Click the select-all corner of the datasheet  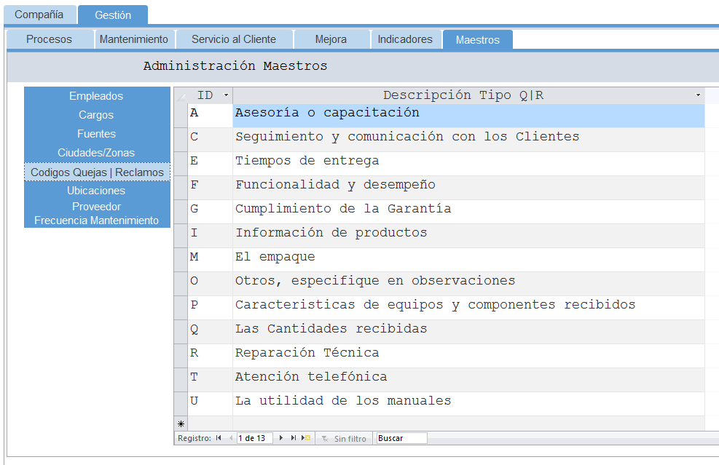[x=181, y=95]
